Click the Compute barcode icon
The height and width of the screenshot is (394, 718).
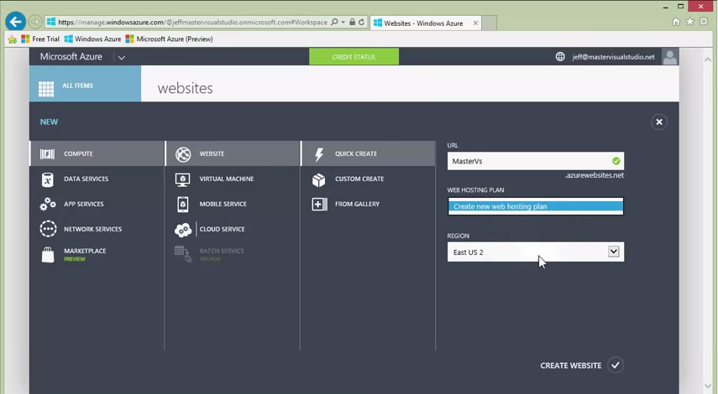click(47, 154)
